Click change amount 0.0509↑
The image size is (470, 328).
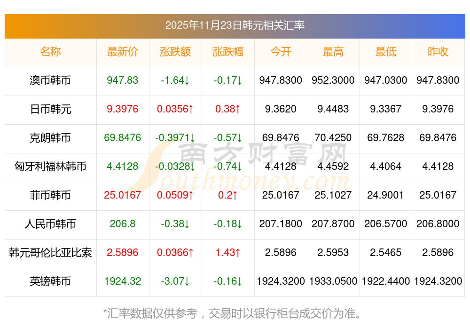pyautogui.click(x=175, y=195)
